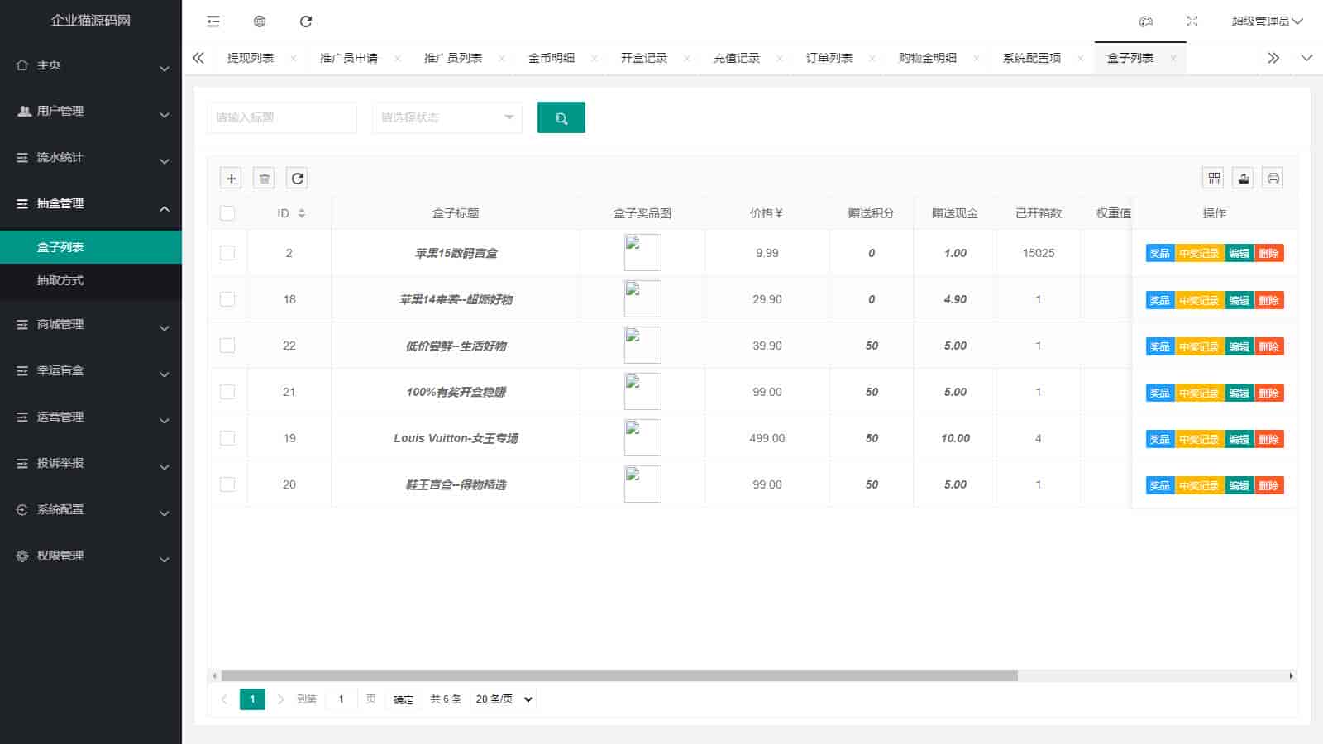
Task: Switch to the 订单列表 tab
Action: click(x=829, y=58)
